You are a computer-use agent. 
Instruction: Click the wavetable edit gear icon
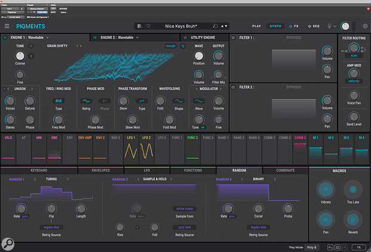[183, 46]
